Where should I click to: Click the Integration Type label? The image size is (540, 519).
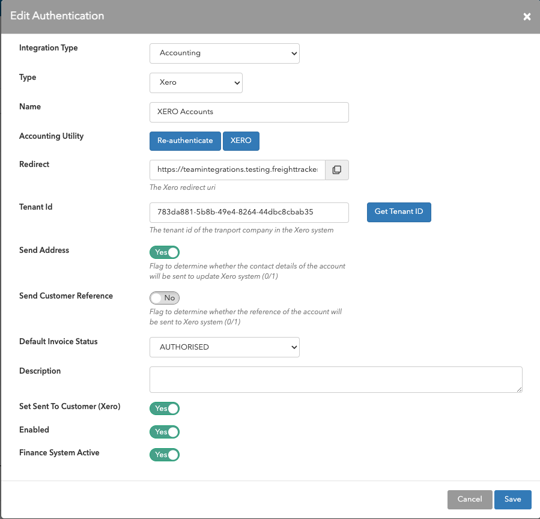[49, 48]
